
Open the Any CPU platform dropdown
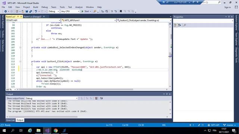click(70, 12)
